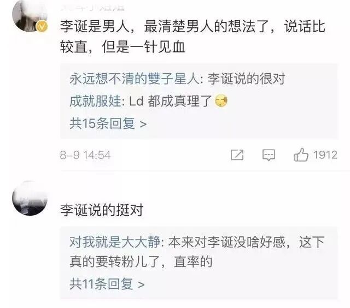The image size is (350, 308).
Task: Open user 对我就是大大静 profile
Action: tap(115, 242)
